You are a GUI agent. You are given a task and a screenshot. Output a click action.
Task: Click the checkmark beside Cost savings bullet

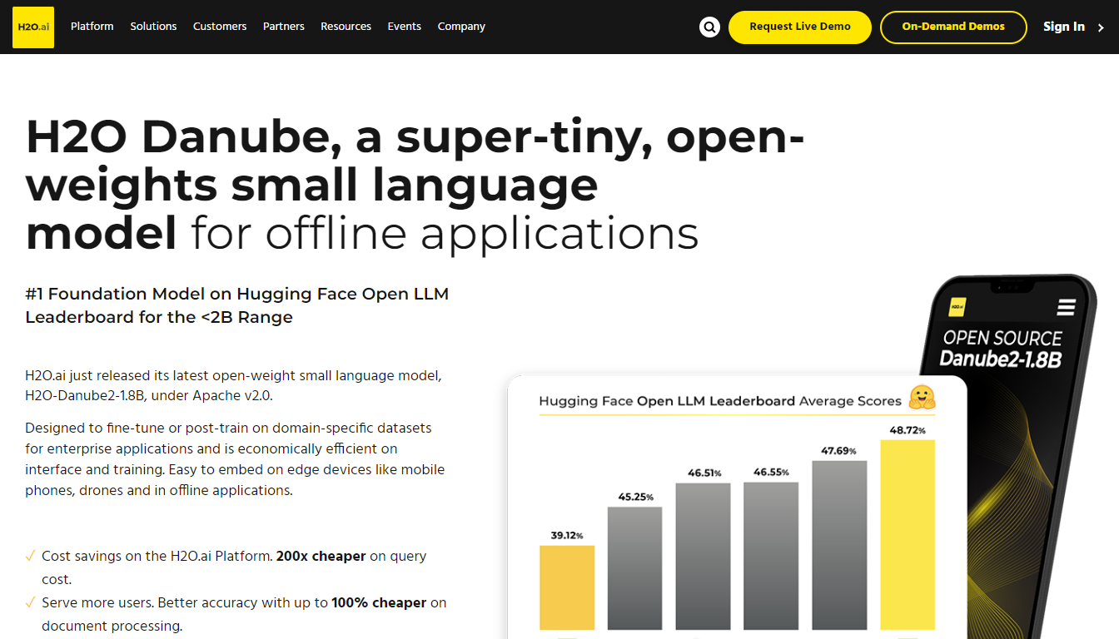coord(30,556)
